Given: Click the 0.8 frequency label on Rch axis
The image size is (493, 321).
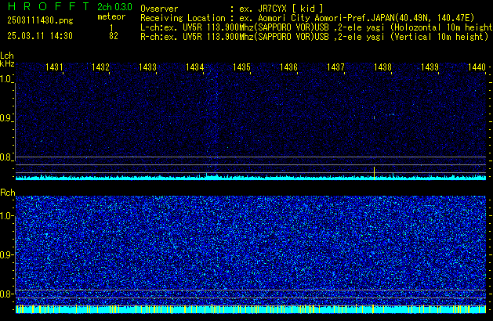Looking at the screenshot, I should tap(6, 294).
